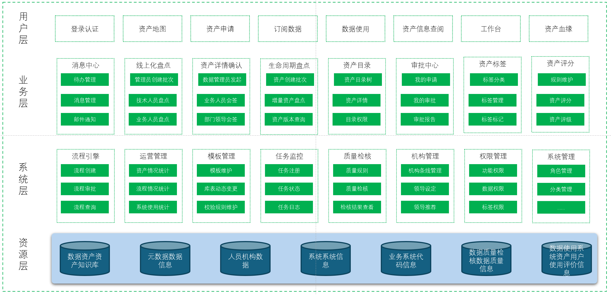Select the 数据权限 block
The height and width of the screenshot is (295, 611).
coord(493,189)
